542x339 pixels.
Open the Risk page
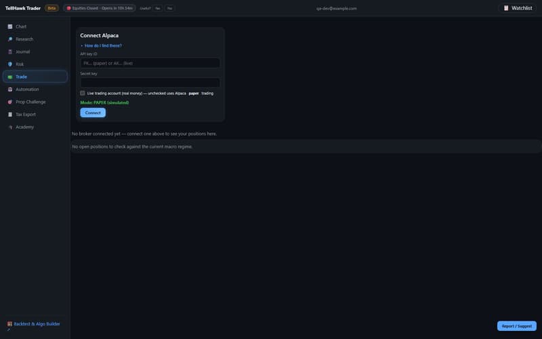pyautogui.click(x=35, y=64)
